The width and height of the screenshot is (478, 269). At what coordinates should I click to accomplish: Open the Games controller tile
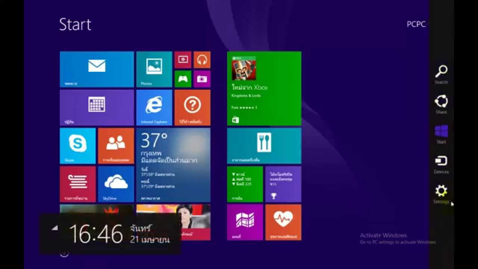183,79
